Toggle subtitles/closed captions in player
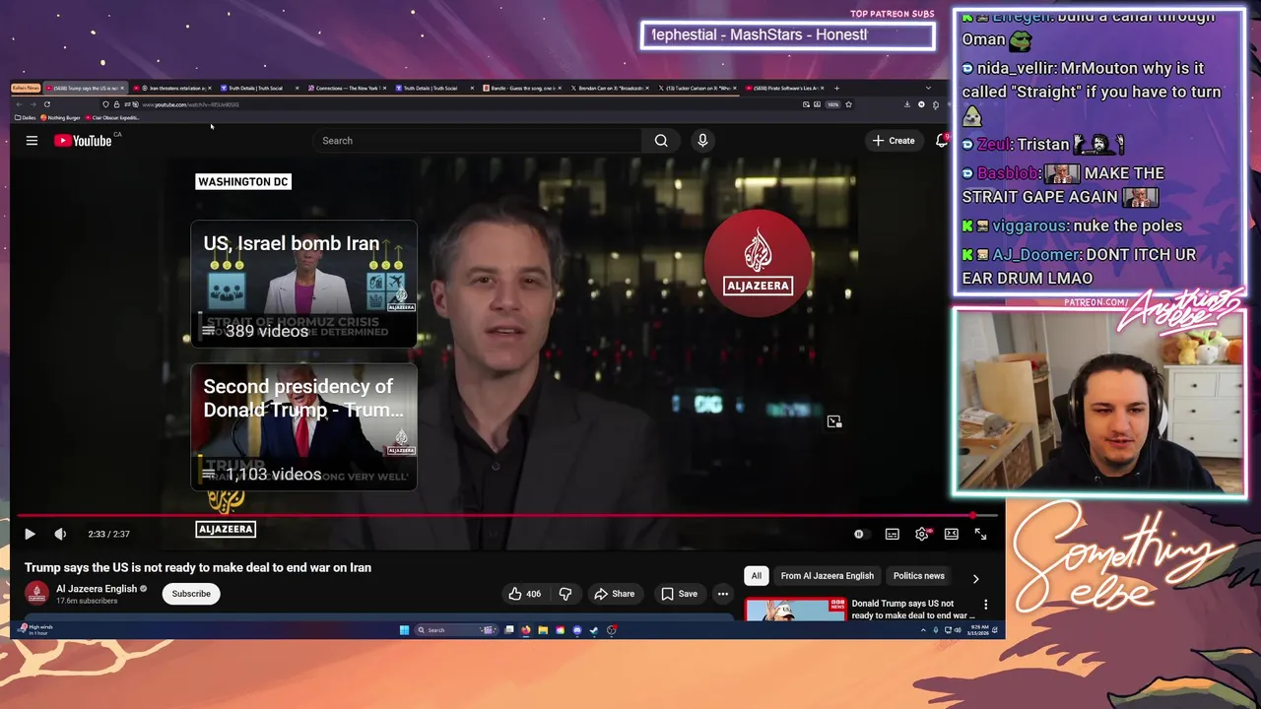 tap(892, 534)
